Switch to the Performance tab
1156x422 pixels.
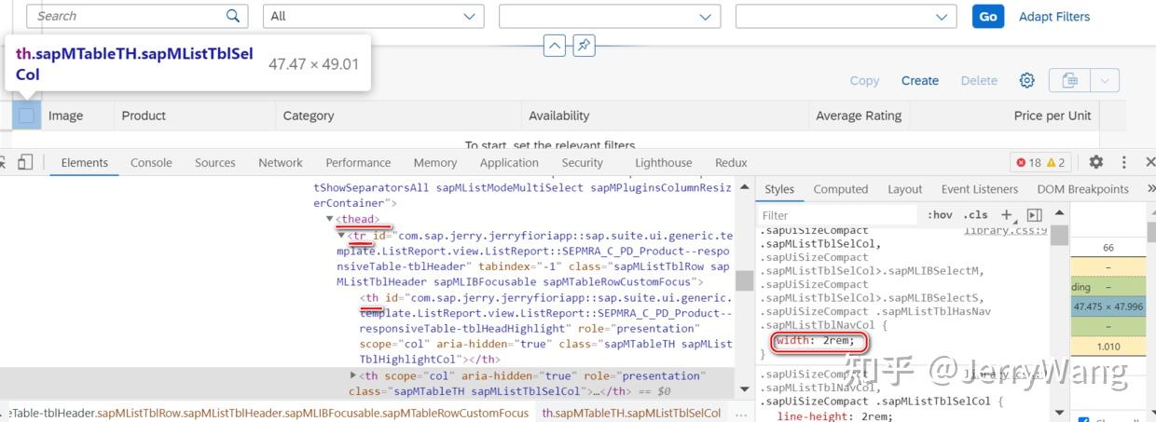coord(358,162)
